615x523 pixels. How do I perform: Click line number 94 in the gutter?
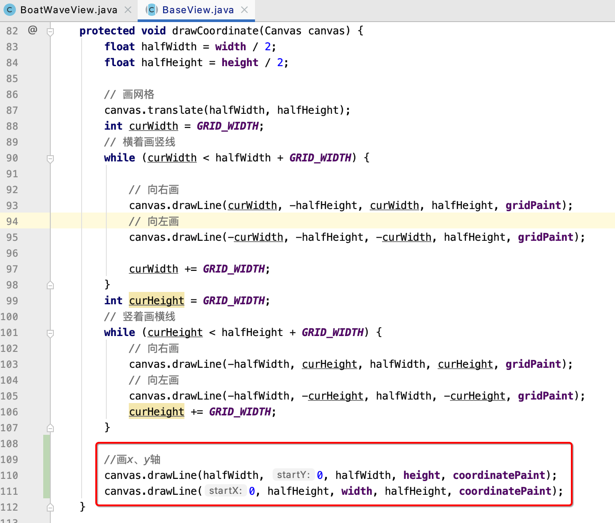(12, 221)
